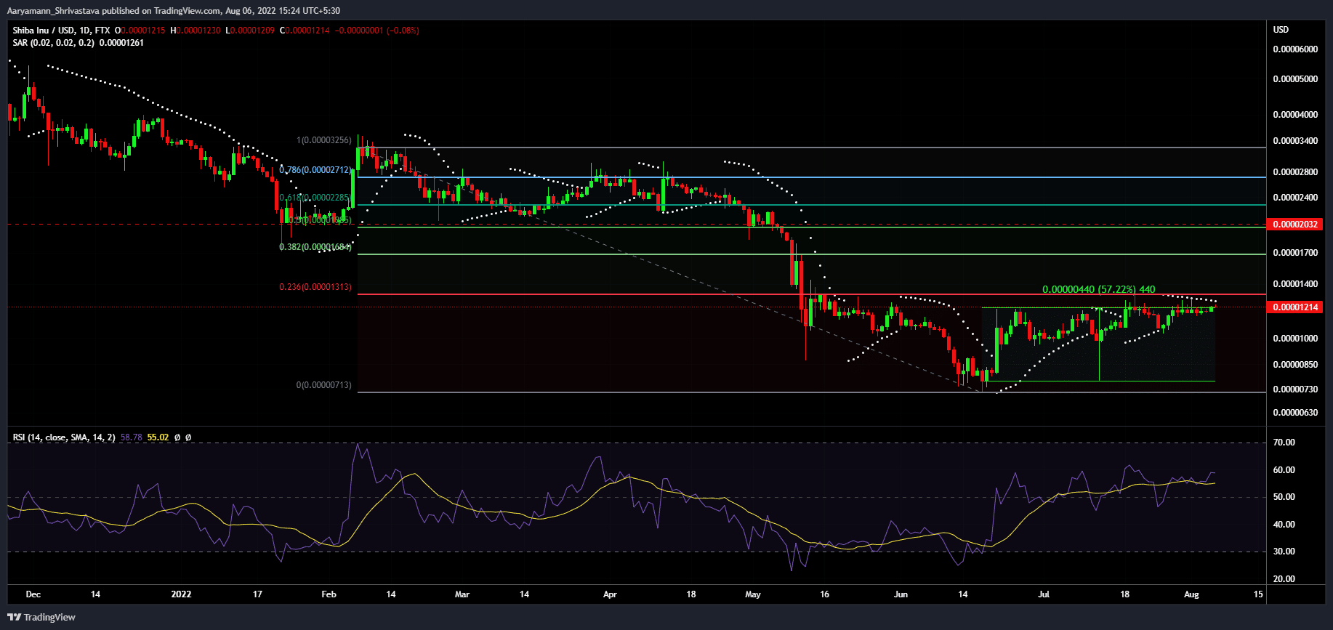Click the USD currency label on the price axis

click(x=1281, y=30)
